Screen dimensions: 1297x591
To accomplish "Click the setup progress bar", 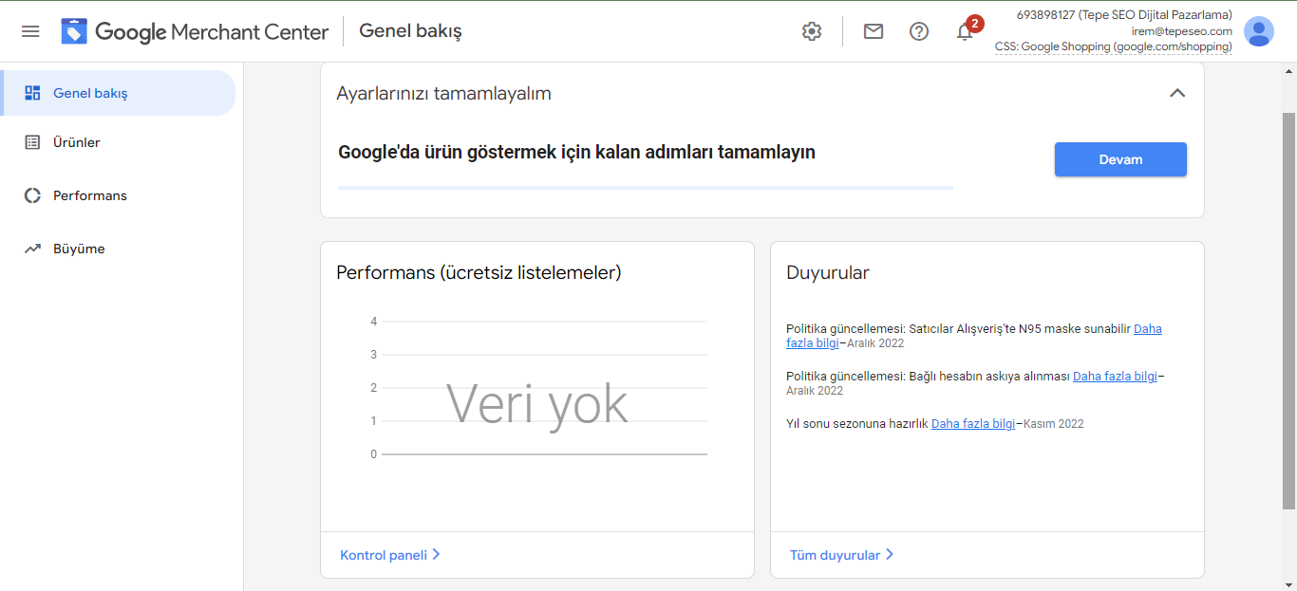I will pos(646,188).
